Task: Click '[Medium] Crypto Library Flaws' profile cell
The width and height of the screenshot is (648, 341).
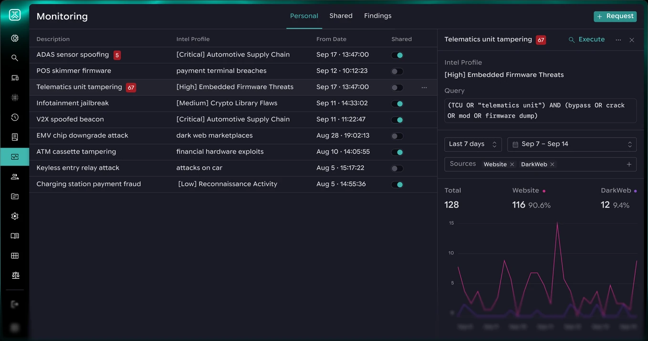Action: click(227, 103)
